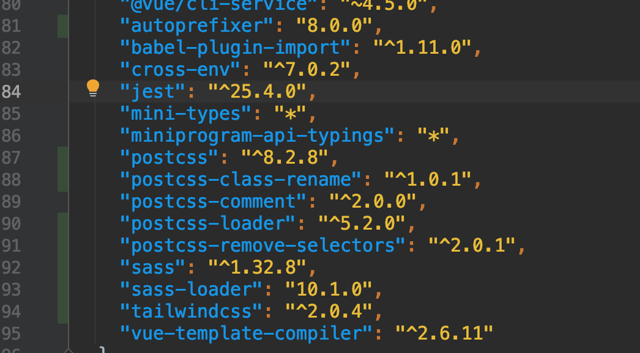
Task: Click the "miniprogram-api-typings" key
Action: click(257, 136)
